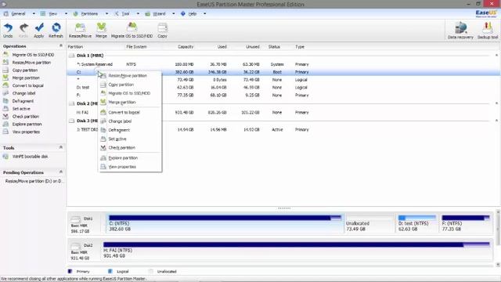Click the Unallocated legend color swatch
The height and width of the screenshot is (282, 501).
click(151, 272)
